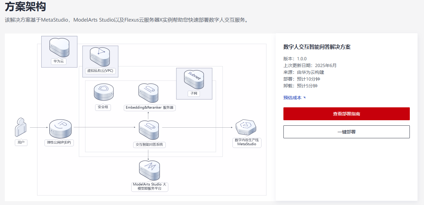424x205 pixels.
Task: Click the 安全组 shield icon
Action: [104, 92]
